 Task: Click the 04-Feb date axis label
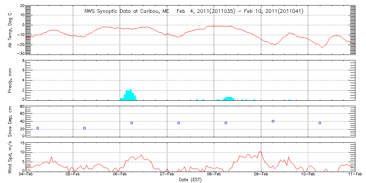(26, 175)
